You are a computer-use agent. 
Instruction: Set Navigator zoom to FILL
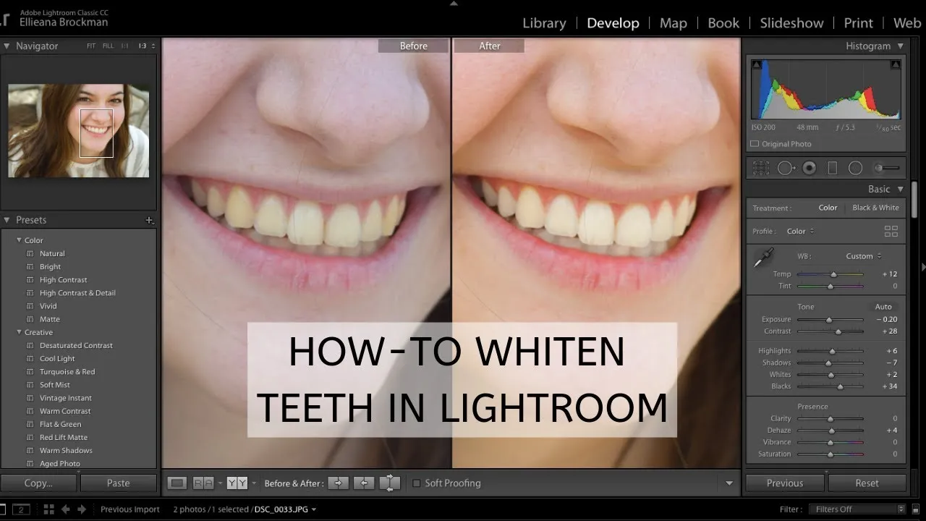[109, 46]
